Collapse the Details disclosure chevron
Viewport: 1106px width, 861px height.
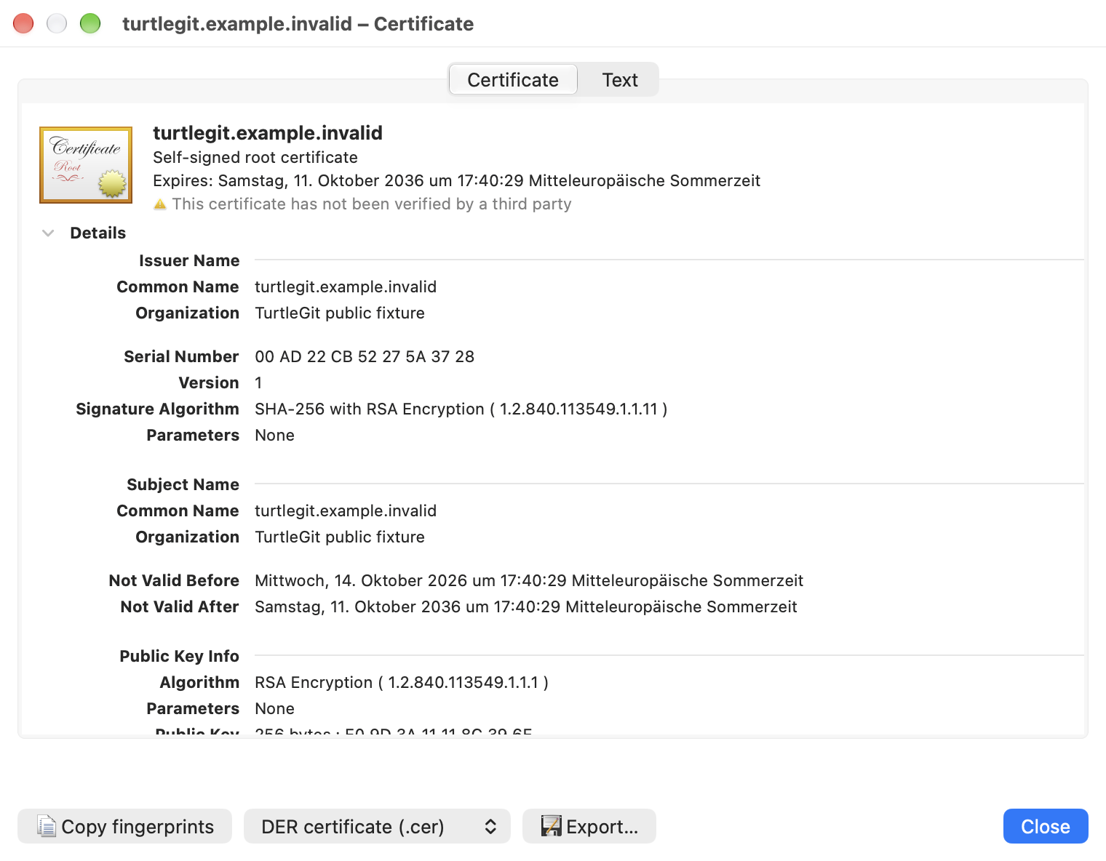click(48, 233)
